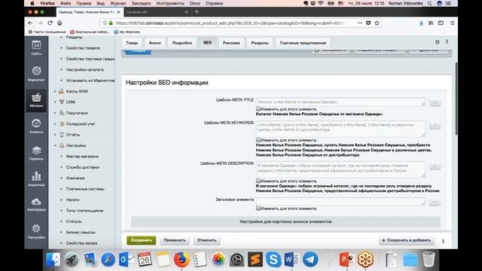Open Службы доставки in settings tree

pyautogui.click(x=83, y=167)
